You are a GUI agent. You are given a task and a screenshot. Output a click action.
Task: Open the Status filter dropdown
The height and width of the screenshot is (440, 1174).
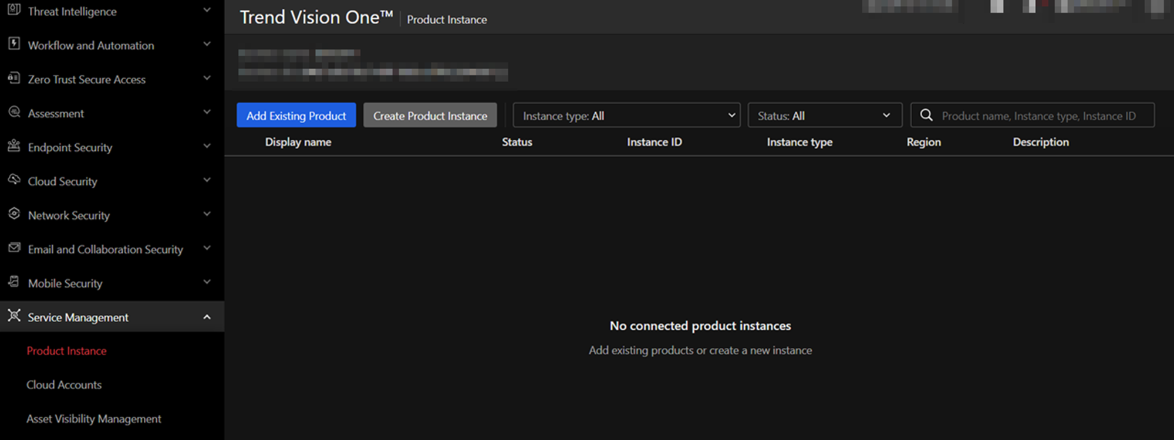(x=824, y=116)
